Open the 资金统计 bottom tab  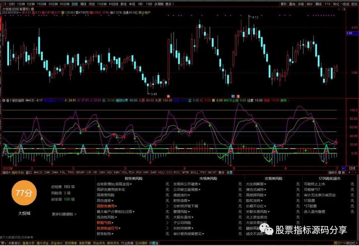[x=57, y=243]
